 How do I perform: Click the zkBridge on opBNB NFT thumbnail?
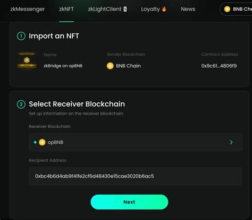click(27, 60)
